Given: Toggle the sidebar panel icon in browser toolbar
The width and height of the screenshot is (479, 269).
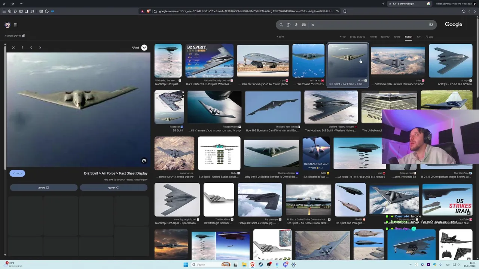Looking at the screenshot, I should 27,11.
